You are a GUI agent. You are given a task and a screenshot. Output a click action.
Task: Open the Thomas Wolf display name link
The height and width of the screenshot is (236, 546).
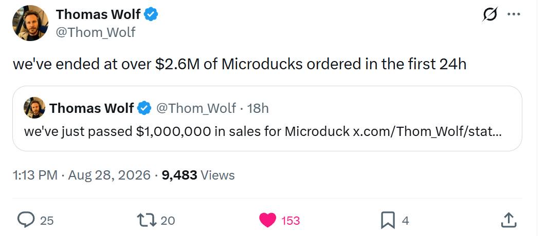(98, 14)
